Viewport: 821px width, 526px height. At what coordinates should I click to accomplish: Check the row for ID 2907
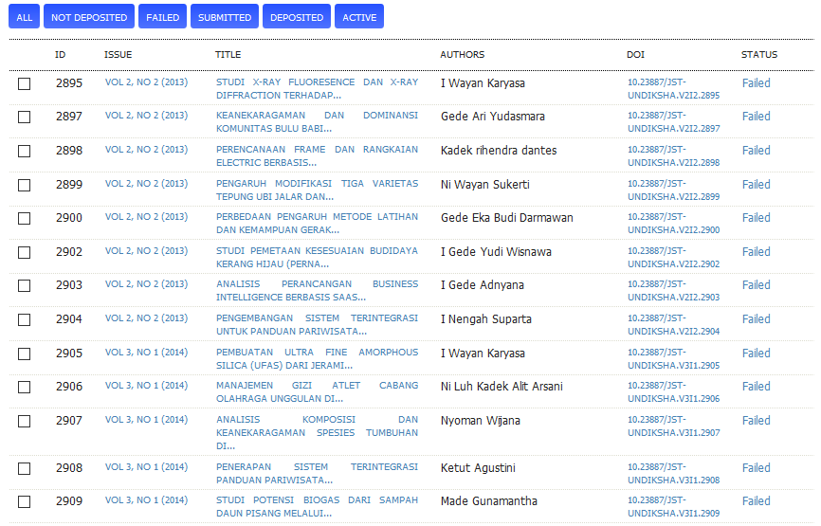point(25,422)
